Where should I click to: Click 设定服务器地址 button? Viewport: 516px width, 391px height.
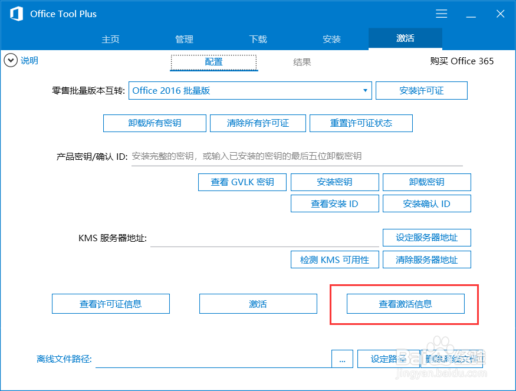coord(427,238)
